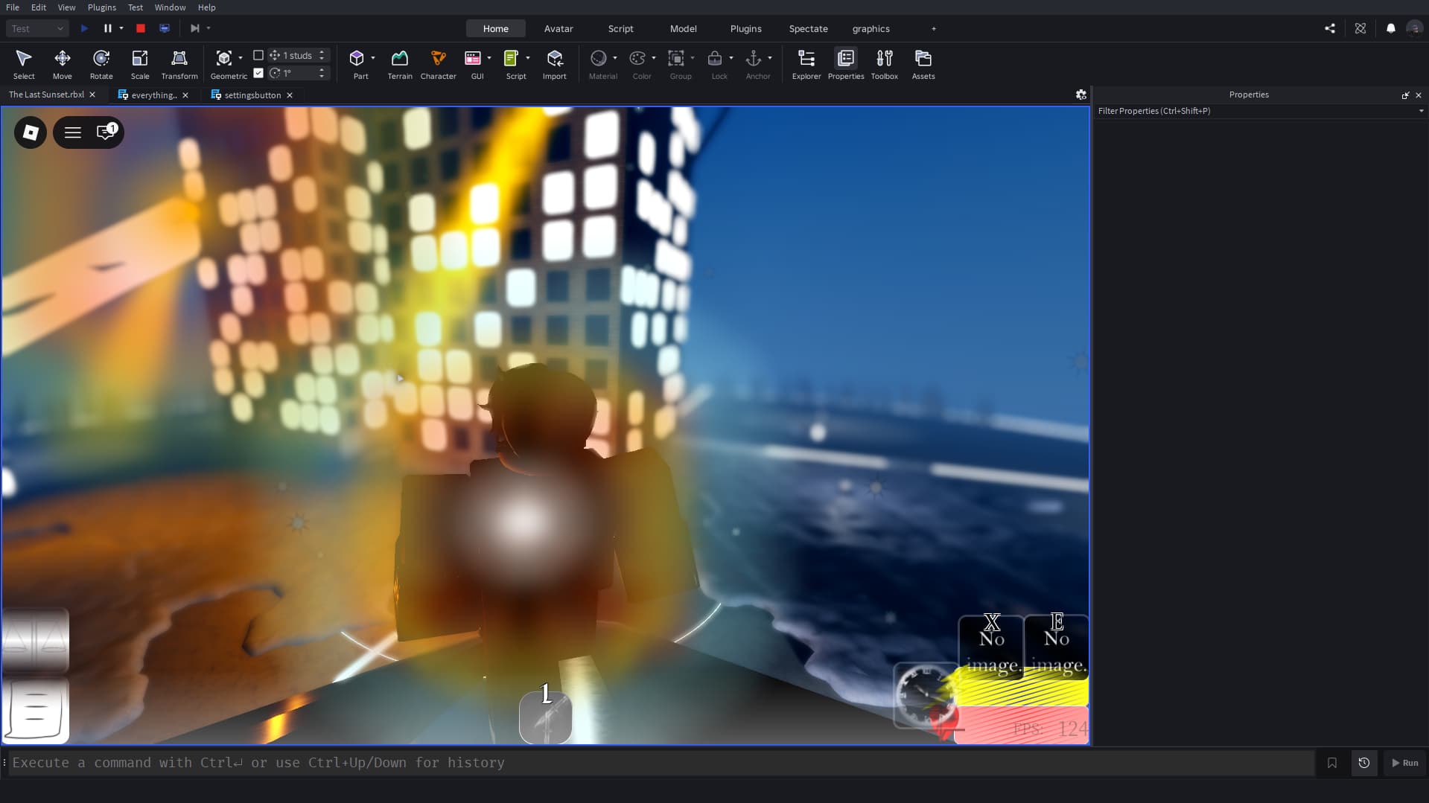This screenshot has height=803, width=1429.
Task: Click the X ability slot button
Action: click(x=990, y=646)
